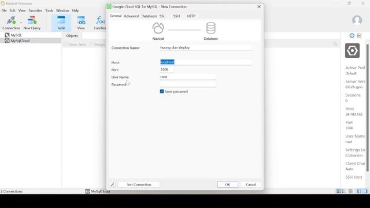Click the Google Cloud SQL dialog title icon

(x=109, y=6)
